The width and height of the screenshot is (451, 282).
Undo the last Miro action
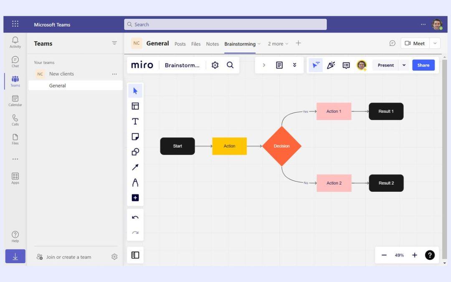(x=135, y=217)
